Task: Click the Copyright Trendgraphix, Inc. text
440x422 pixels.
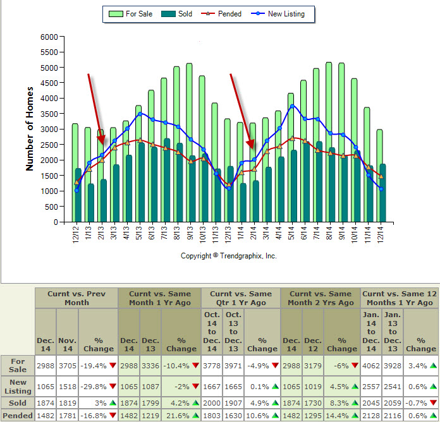Action: tap(228, 256)
